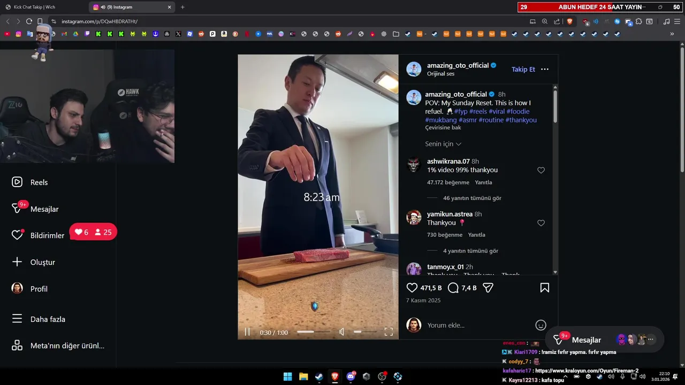
Task: Open the Shazam extension icon
Action: click(x=617, y=21)
